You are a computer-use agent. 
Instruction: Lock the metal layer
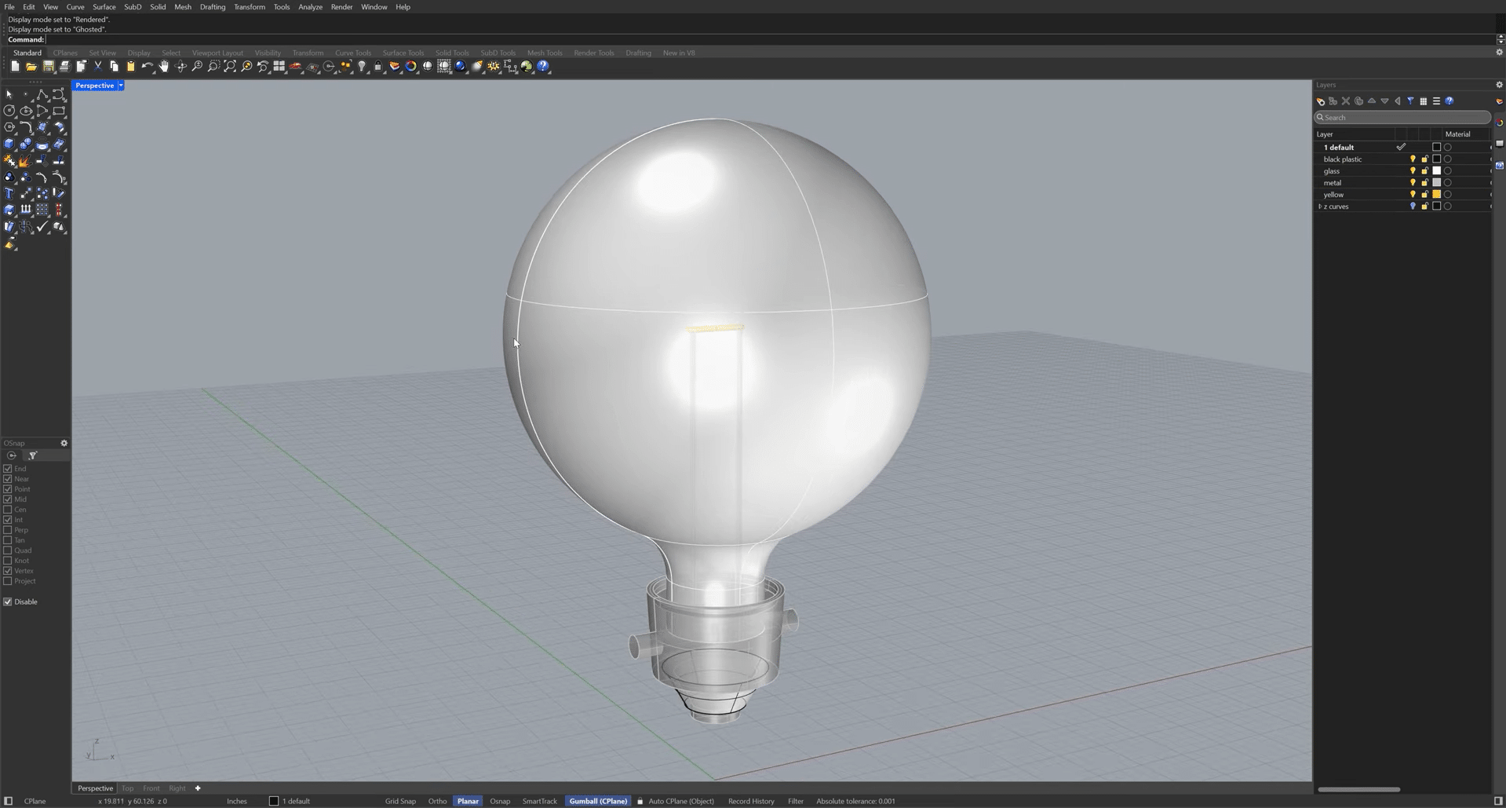pyautogui.click(x=1424, y=183)
